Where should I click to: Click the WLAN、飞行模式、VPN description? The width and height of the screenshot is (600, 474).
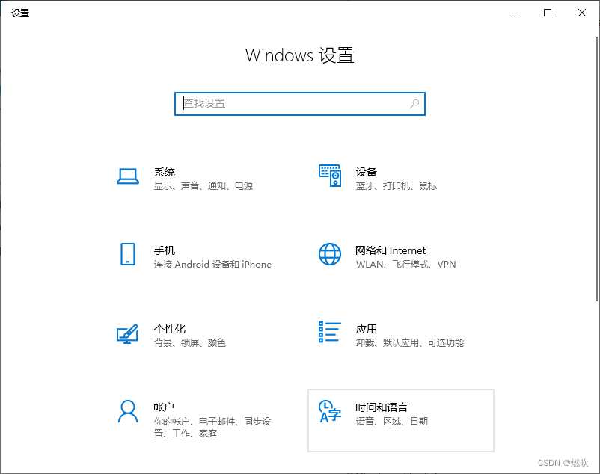coord(406,264)
